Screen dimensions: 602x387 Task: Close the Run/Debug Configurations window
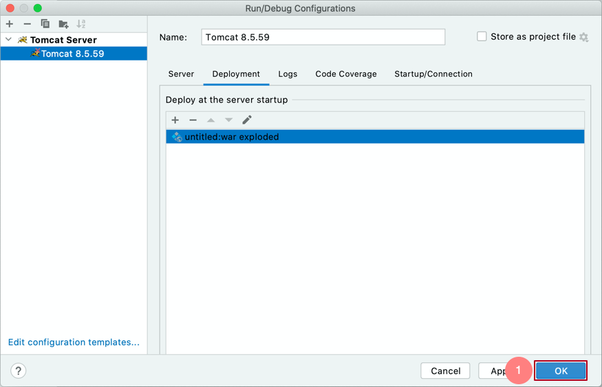10,8
